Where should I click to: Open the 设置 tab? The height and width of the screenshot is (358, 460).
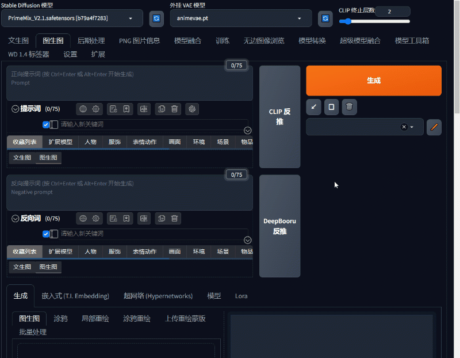70,54
